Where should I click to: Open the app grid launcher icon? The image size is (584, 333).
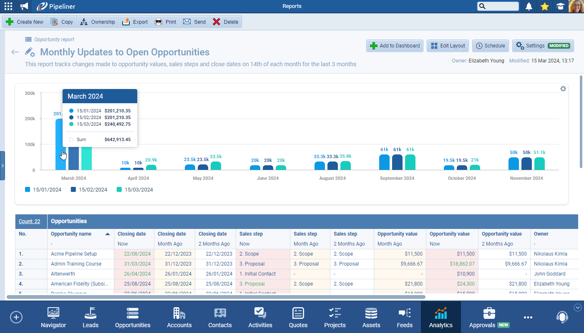[8, 6]
